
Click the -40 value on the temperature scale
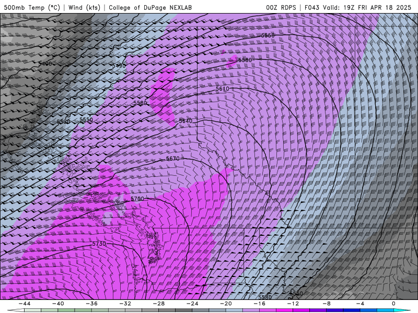pyautogui.click(x=58, y=304)
